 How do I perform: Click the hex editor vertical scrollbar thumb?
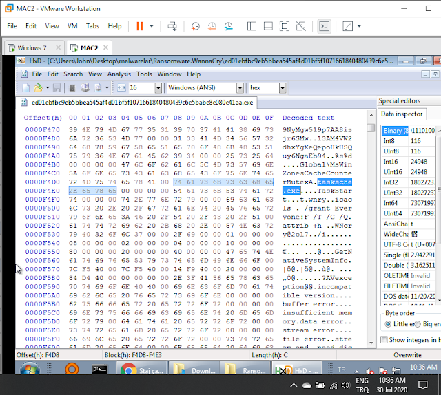371,128
